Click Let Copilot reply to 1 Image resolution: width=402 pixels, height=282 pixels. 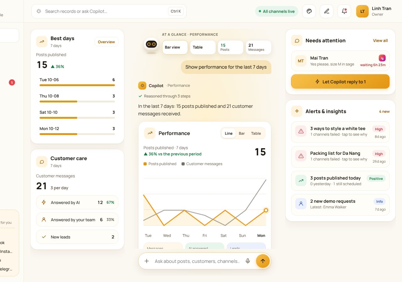tap(340, 82)
